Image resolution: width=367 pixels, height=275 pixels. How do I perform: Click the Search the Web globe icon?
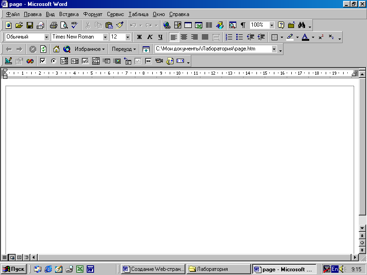coord(67,49)
